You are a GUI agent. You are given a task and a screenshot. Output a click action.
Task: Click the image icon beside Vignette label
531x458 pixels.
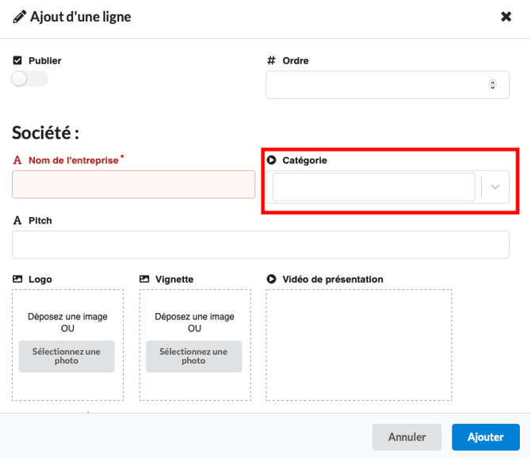coord(144,280)
